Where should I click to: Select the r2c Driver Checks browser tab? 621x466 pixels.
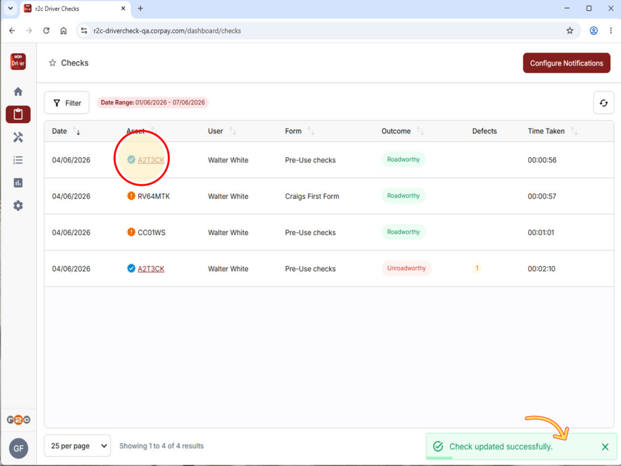point(75,8)
